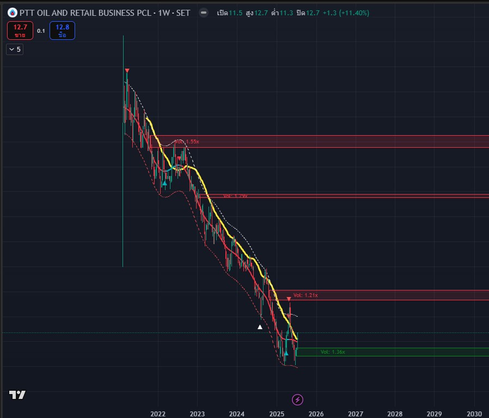This screenshot has width=489, height=418.
Task: Click the 2030 label on the time axis
Action: tap(474, 414)
